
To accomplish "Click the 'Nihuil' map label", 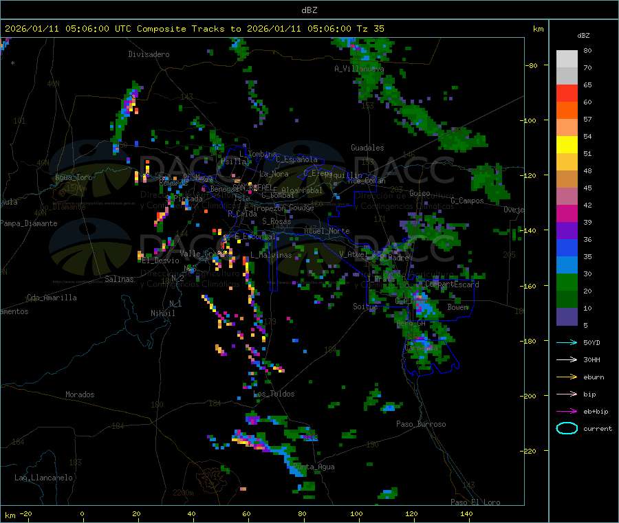I will [162, 313].
